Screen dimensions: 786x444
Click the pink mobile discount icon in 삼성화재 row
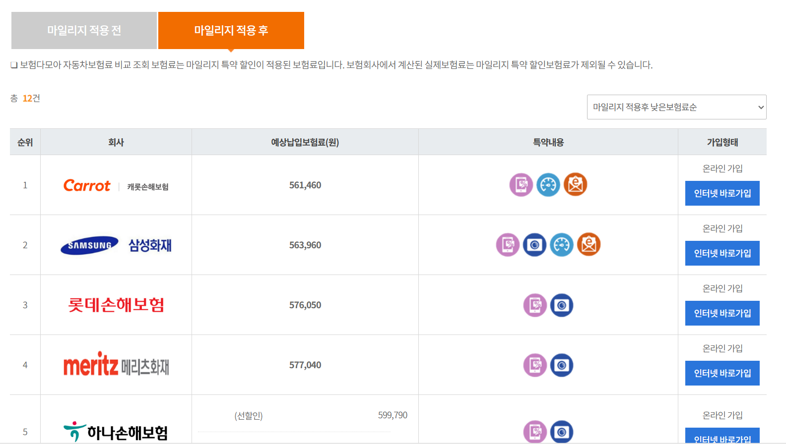(508, 245)
